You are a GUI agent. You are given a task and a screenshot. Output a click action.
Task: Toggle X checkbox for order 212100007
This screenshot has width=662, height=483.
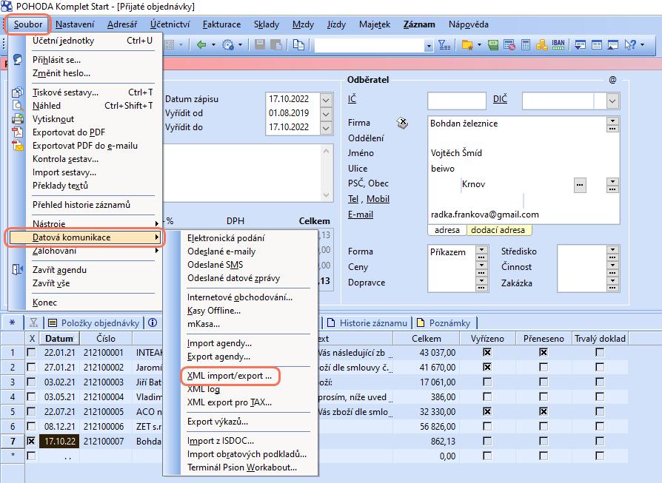click(31, 442)
